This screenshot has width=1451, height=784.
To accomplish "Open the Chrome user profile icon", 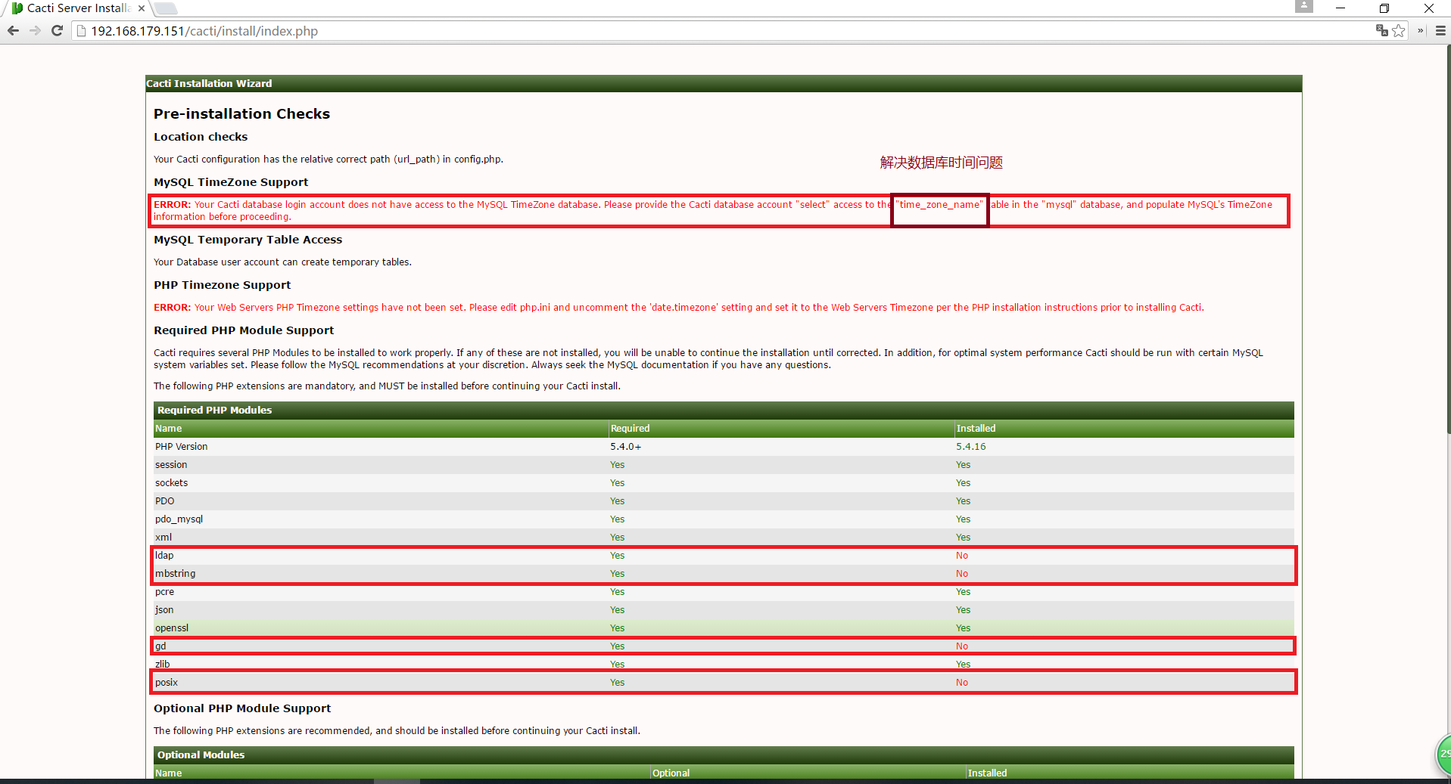I will pyautogui.click(x=1303, y=6).
